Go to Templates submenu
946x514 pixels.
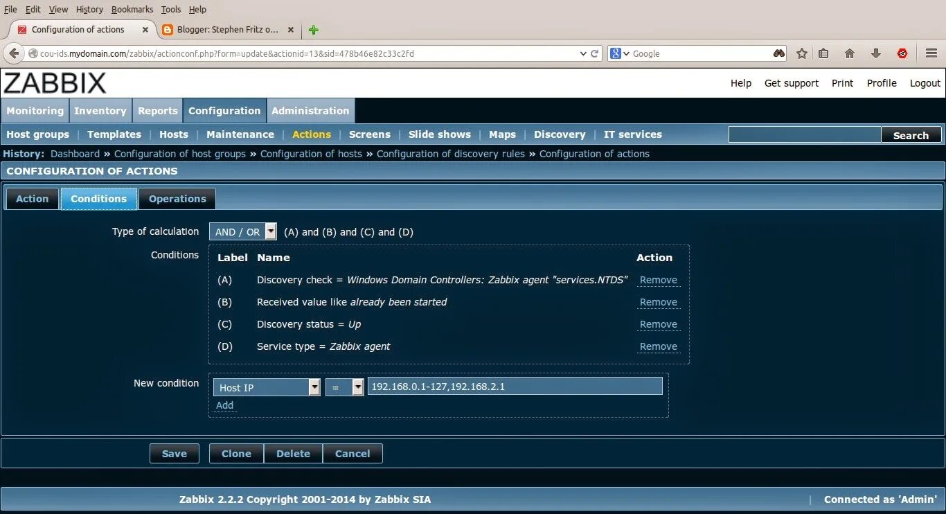click(x=114, y=134)
